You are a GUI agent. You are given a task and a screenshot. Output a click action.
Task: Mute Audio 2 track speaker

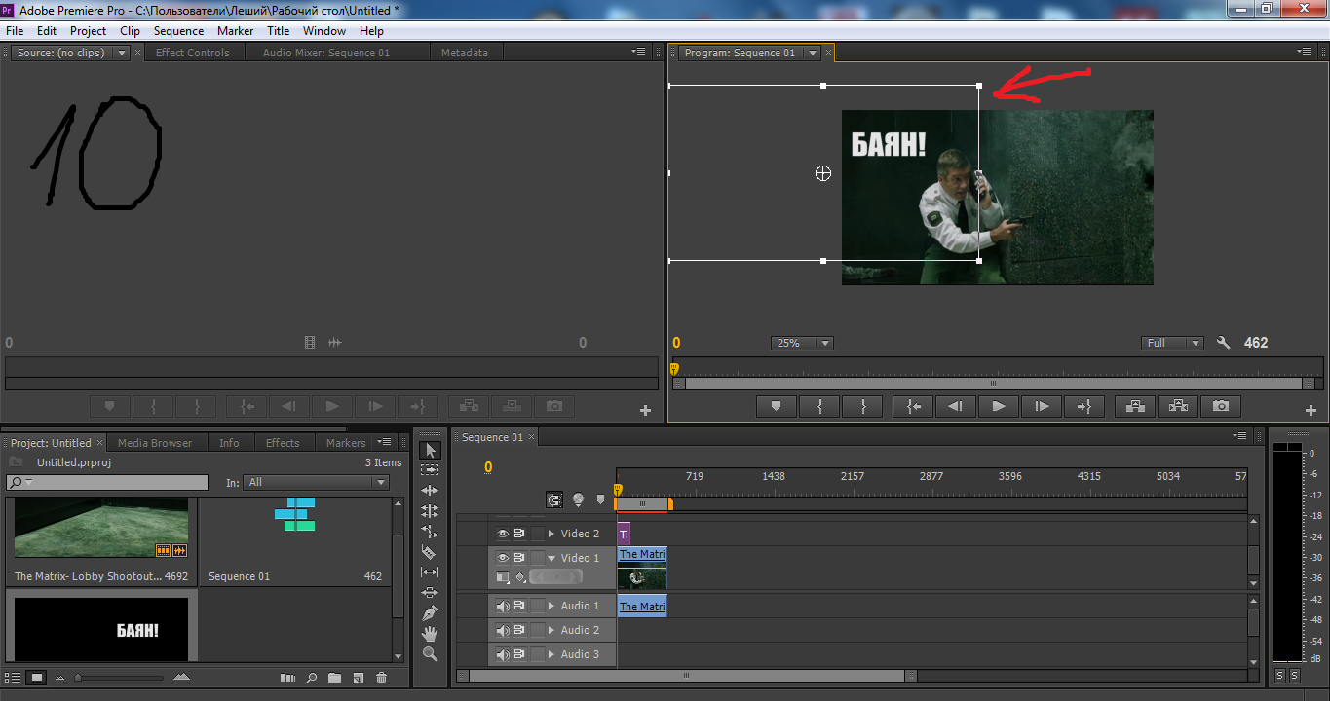503,630
